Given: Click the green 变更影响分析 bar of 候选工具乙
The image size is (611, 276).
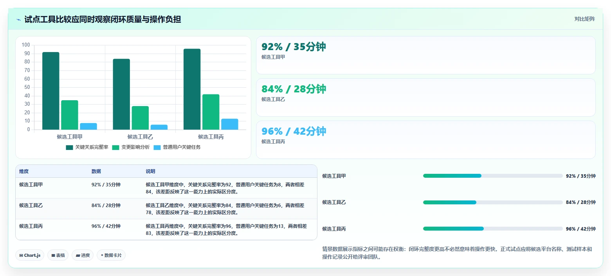Looking at the screenshot, I should point(140,118).
